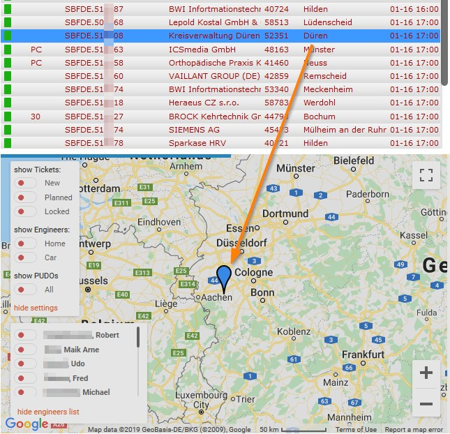Viewport: 450px width, 434px height.
Task: Toggle the Locked tickets switch
Action: [x=25, y=211]
